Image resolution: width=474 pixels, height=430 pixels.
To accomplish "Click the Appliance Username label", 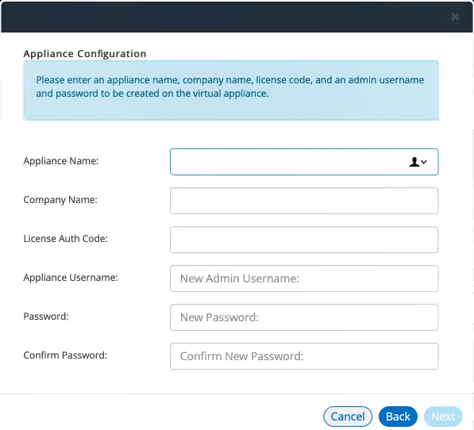I will (71, 278).
